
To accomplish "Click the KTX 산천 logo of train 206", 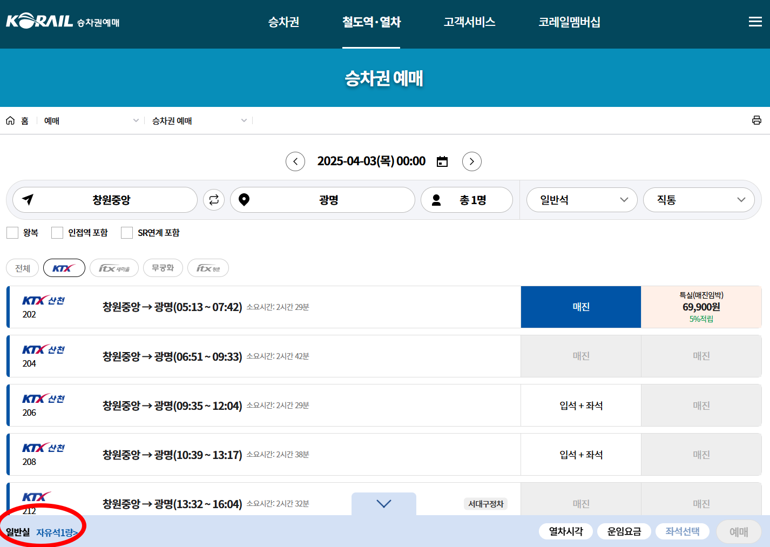I will point(43,399).
